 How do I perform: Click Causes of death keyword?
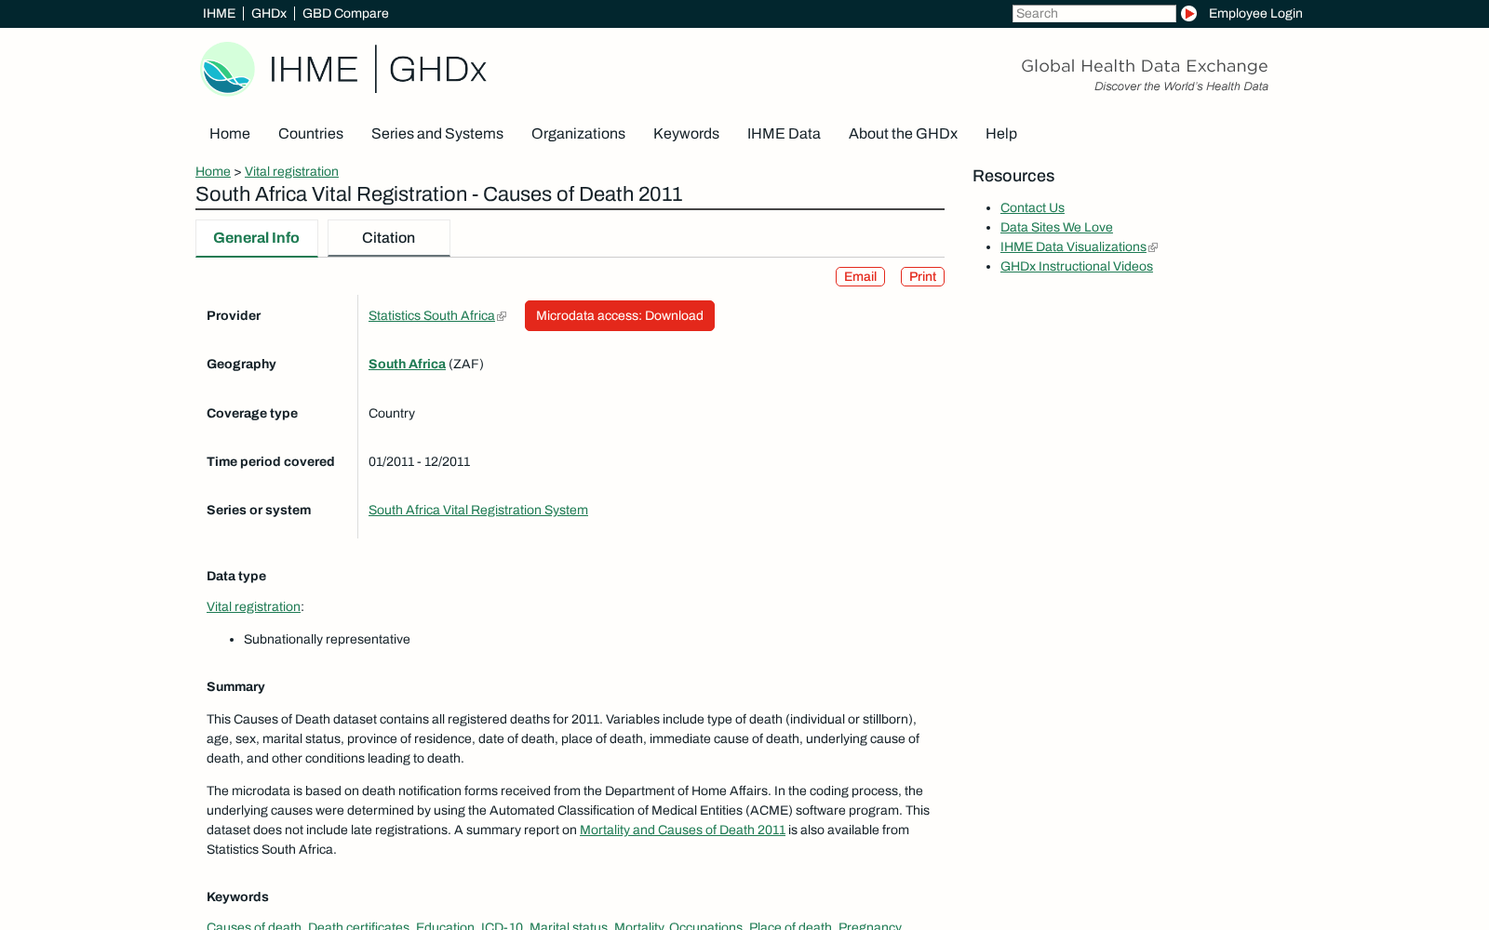click(x=254, y=925)
